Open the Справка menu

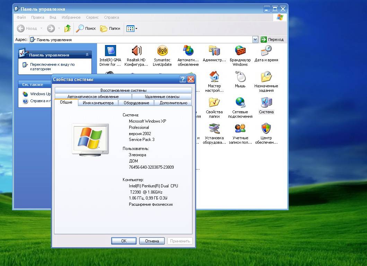[111, 17]
